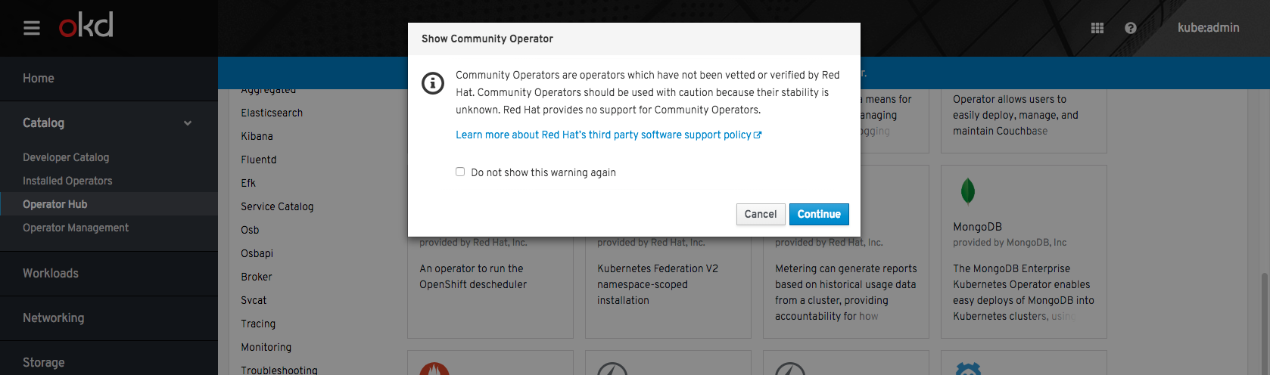Viewport: 1270px width, 375px height.
Task: Filter by the Efk category
Action: coord(248,183)
